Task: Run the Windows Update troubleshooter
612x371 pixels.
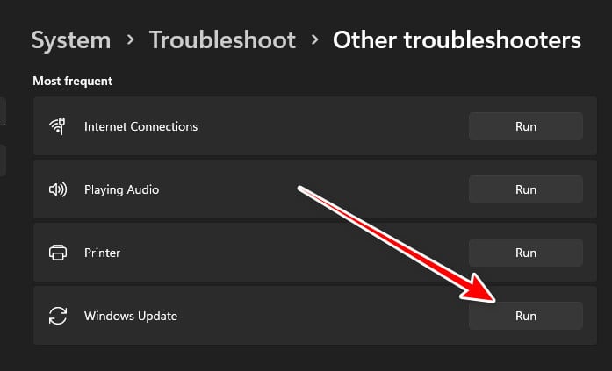Action: tap(525, 316)
